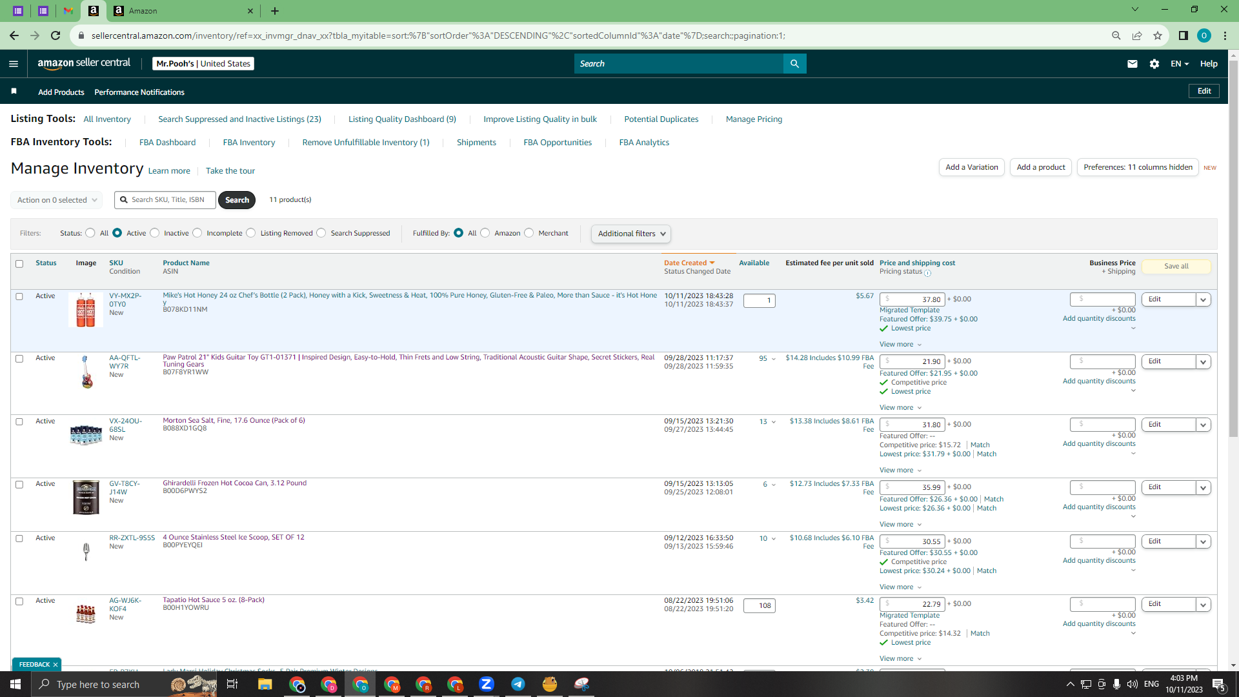Screen dimensions: 1239x697
Task: Open browser side panel icon
Action: click(1184, 35)
